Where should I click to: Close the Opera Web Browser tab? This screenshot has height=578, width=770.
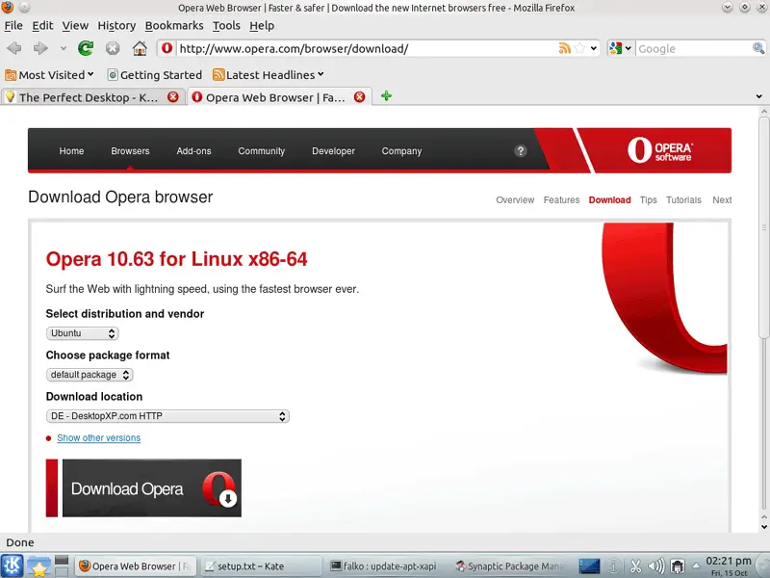pos(359,97)
